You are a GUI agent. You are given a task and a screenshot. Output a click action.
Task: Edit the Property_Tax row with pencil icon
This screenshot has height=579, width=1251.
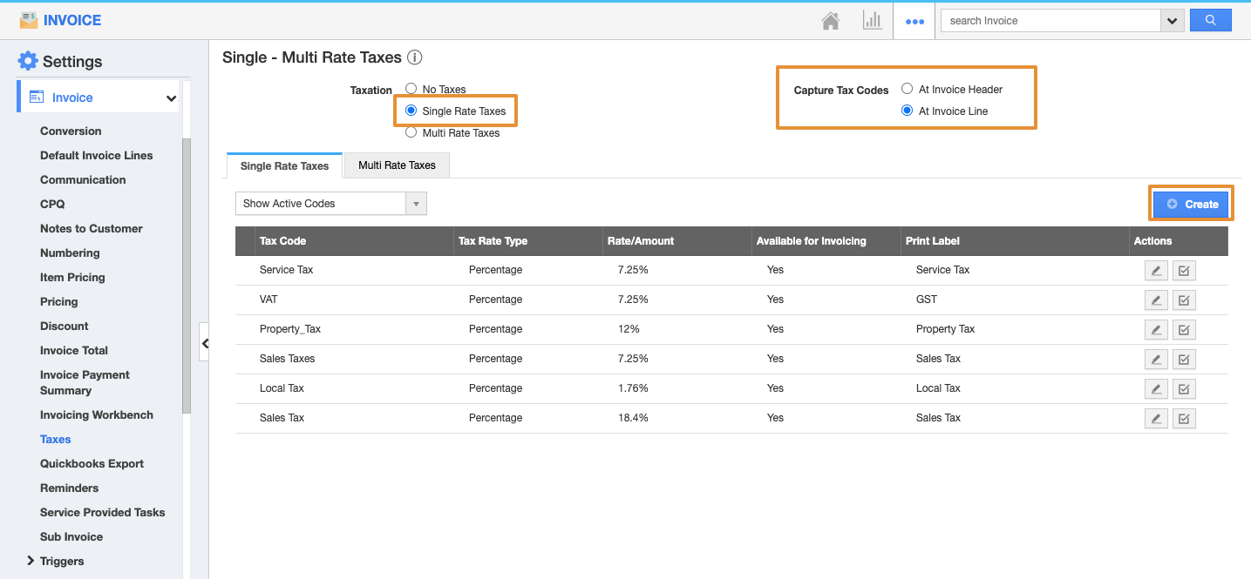tap(1156, 330)
